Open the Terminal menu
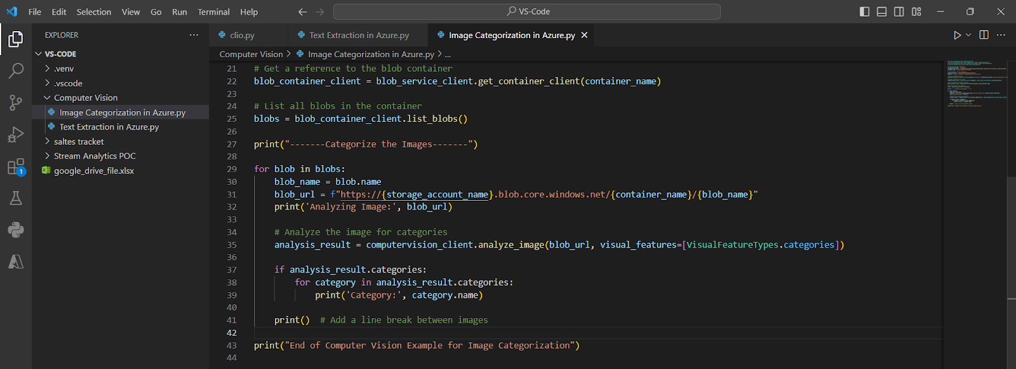1016x369 pixels. click(213, 11)
